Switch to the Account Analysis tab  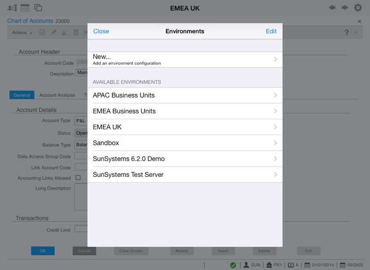(57, 95)
